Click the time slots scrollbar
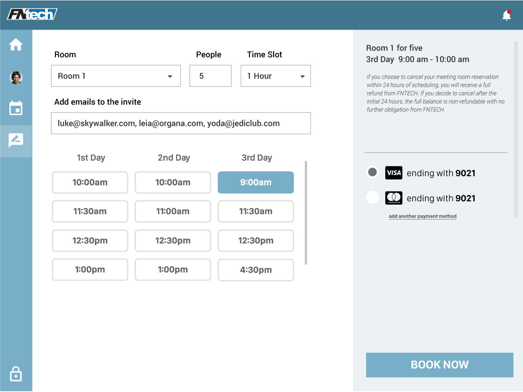Screen dimensions: 523x392 (306, 213)
